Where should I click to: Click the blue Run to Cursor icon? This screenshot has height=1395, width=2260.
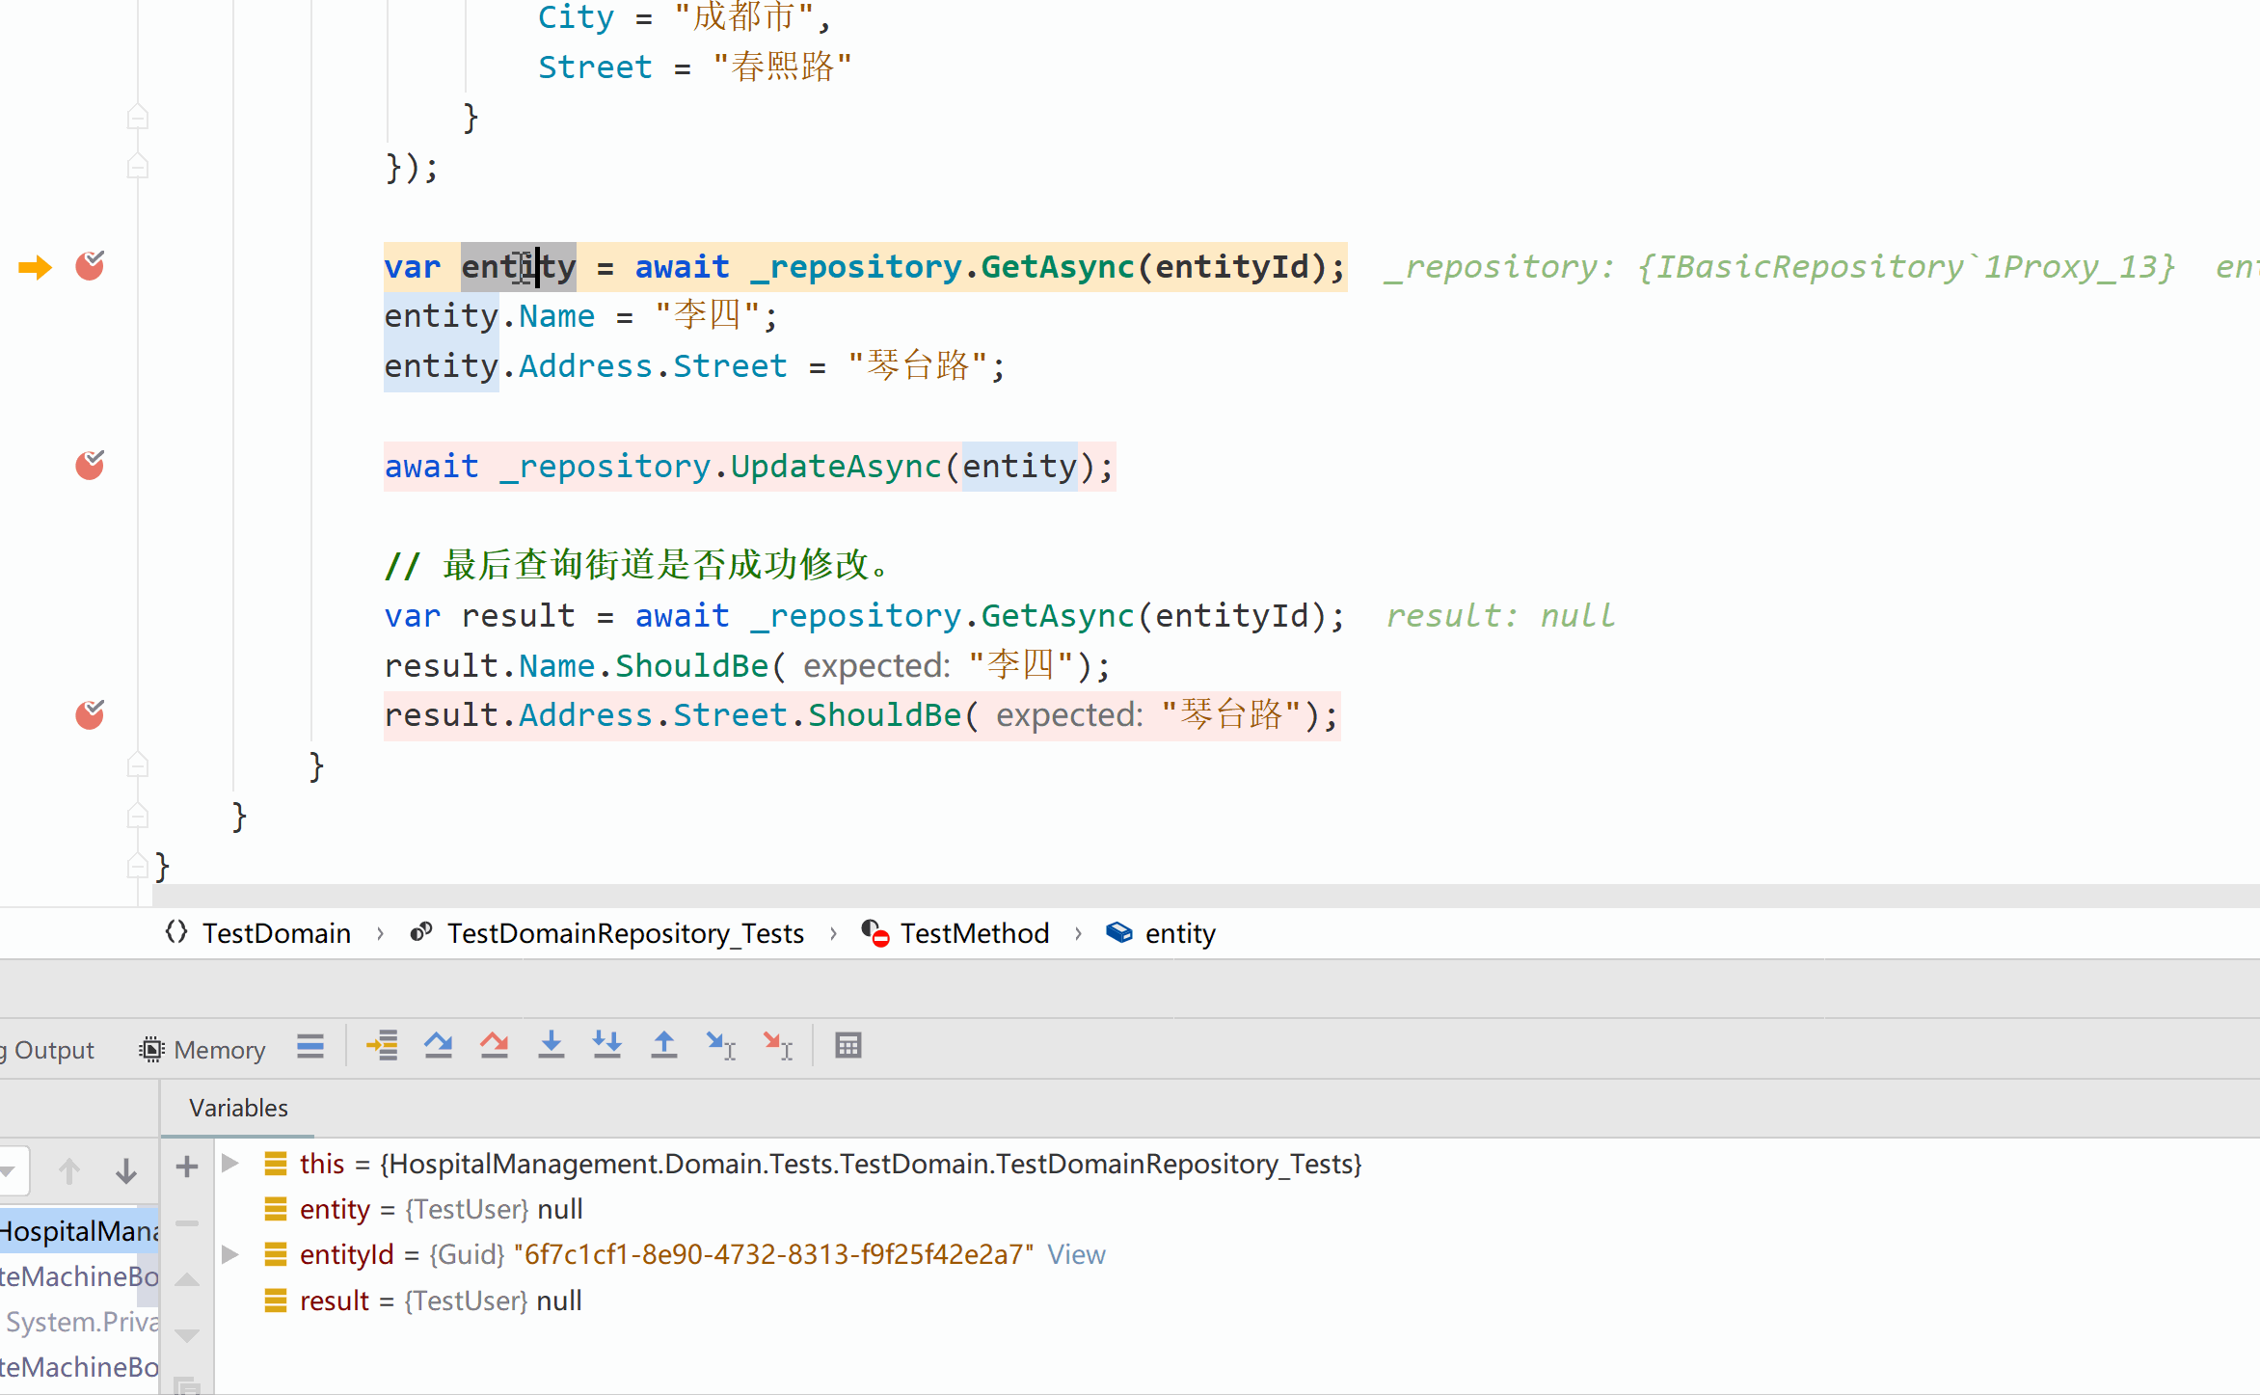coord(720,1046)
